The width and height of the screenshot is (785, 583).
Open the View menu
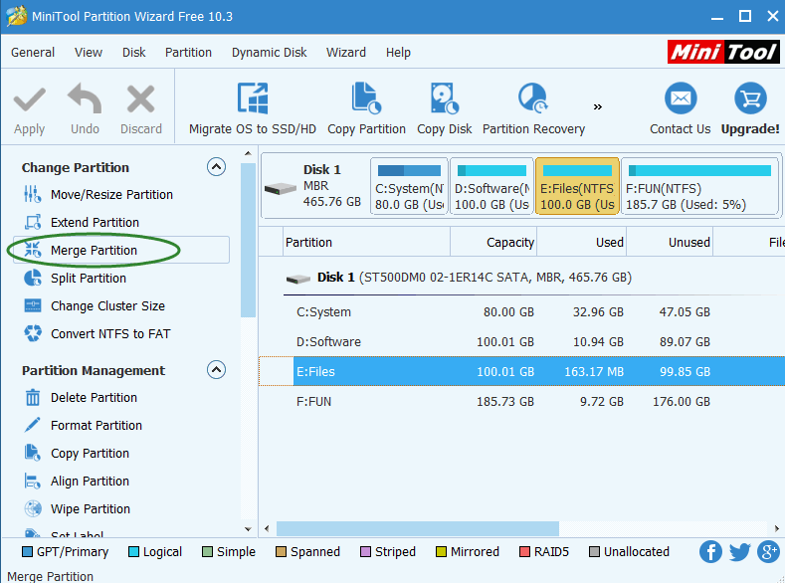click(89, 53)
